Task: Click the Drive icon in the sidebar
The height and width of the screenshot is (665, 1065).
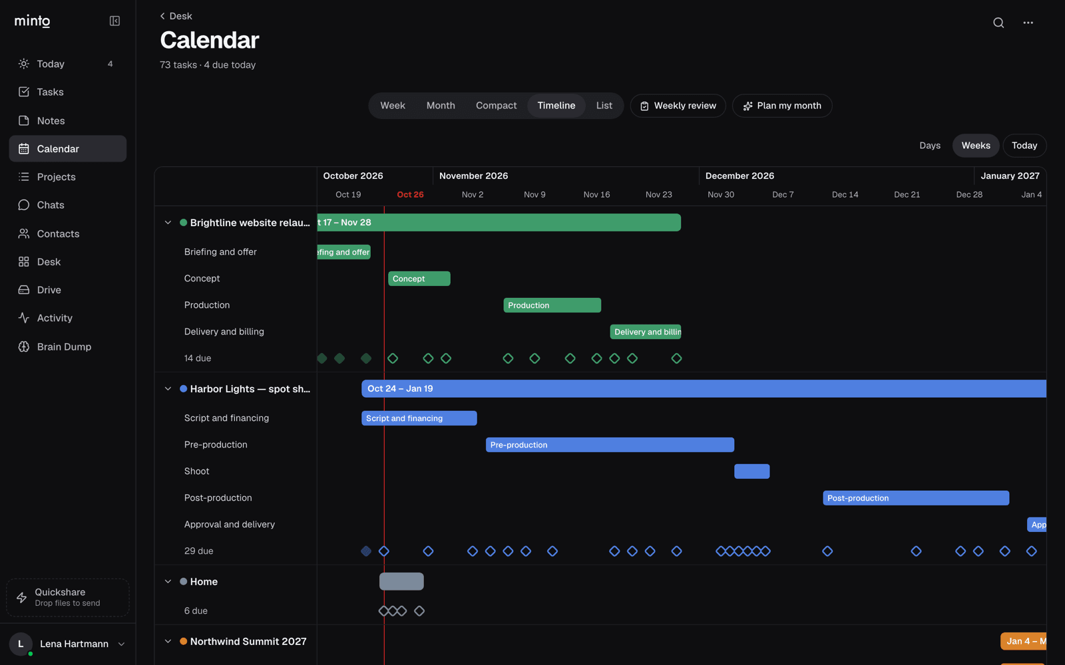Action: pos(24,290)
